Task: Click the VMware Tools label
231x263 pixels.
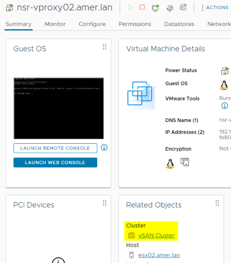Action: 183,98
